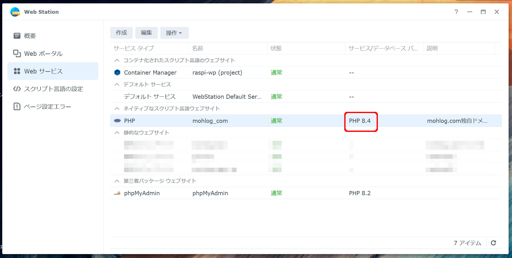Image resolution: width=512 pixels, height=258 pixels.
Task: Click the PHP elephant logo icon
Action: 117,121
